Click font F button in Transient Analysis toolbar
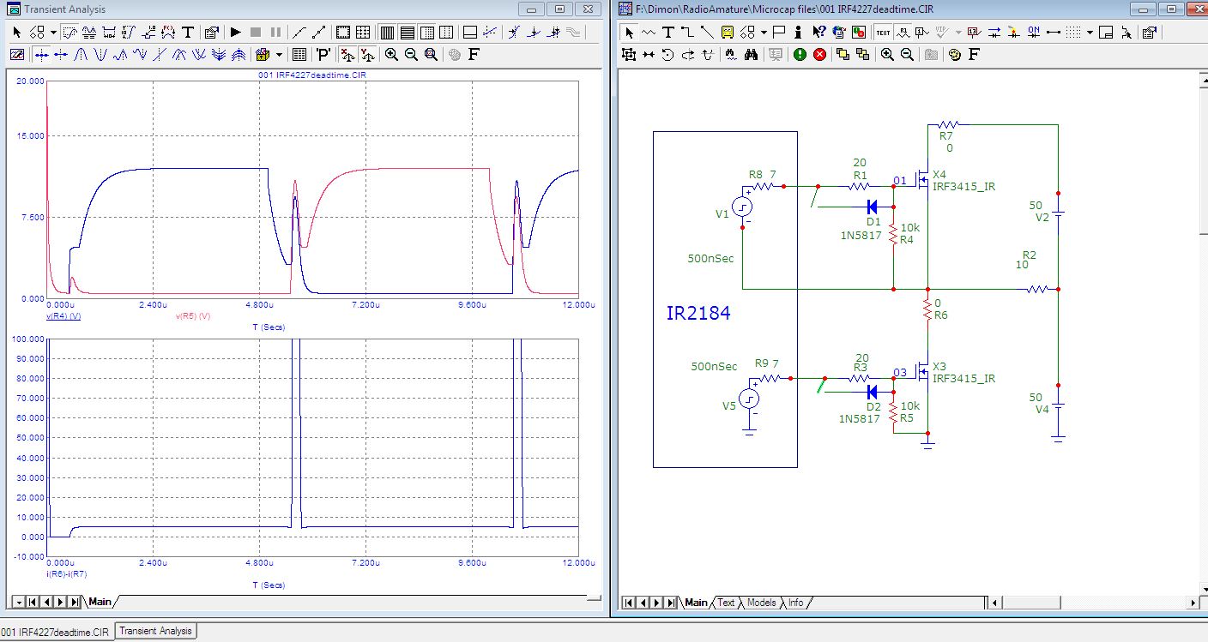The height and width of the screenshot is (642, 1208). tap(474, 54)
